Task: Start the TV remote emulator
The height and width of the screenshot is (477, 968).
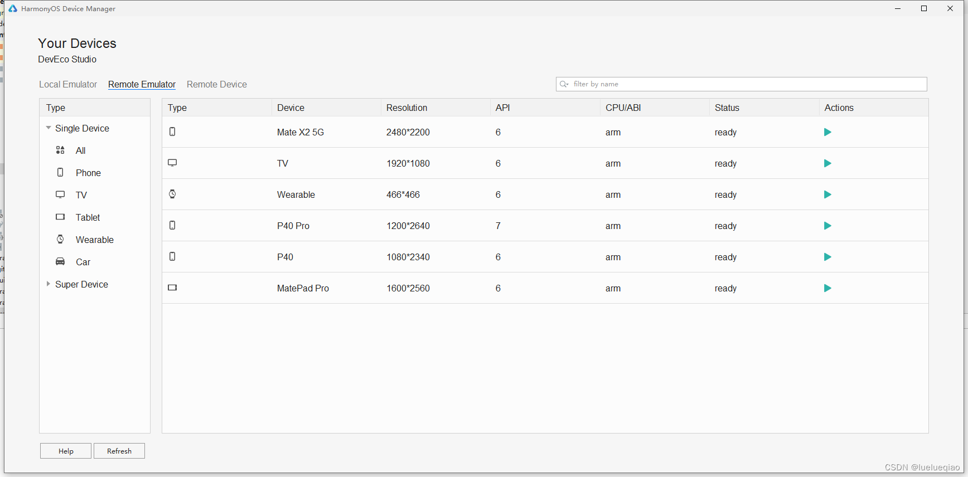Action: pyautogui.click(x=827, y=163)
